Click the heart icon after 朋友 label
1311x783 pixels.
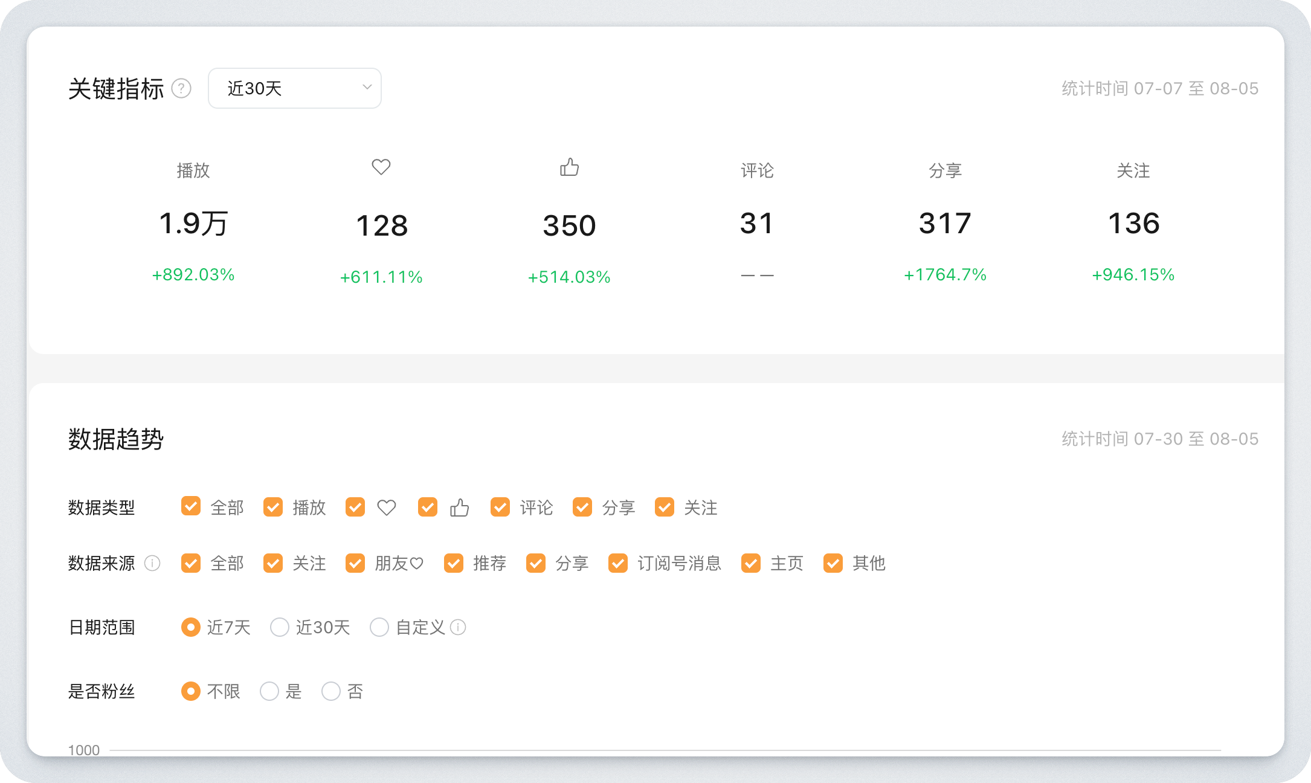(x=416, y=563)
